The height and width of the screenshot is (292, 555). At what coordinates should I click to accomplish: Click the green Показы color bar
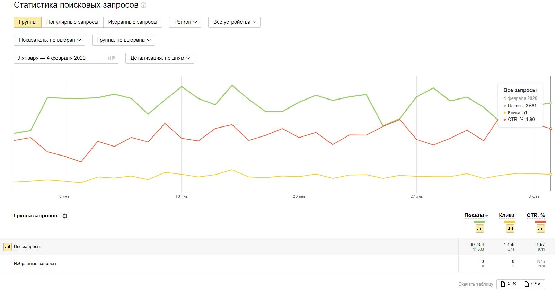click(x=474, y=222)
